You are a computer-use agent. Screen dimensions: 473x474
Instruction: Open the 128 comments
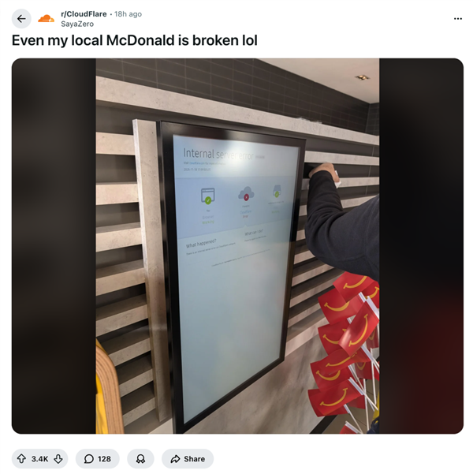(x=97, y=458)
